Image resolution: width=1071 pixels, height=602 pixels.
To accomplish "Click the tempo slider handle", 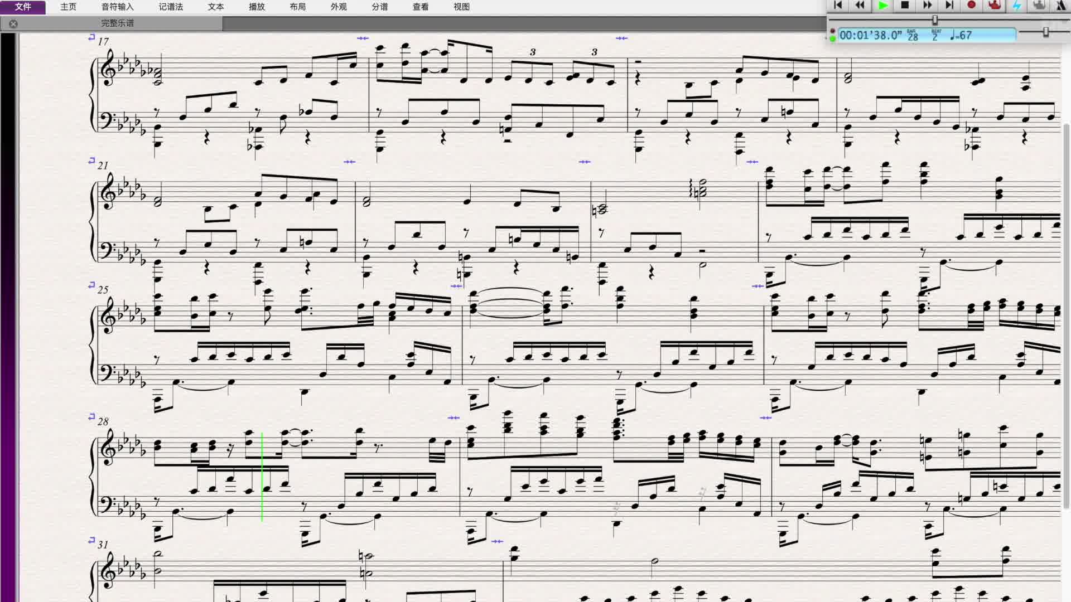I will click(1046, 32).
